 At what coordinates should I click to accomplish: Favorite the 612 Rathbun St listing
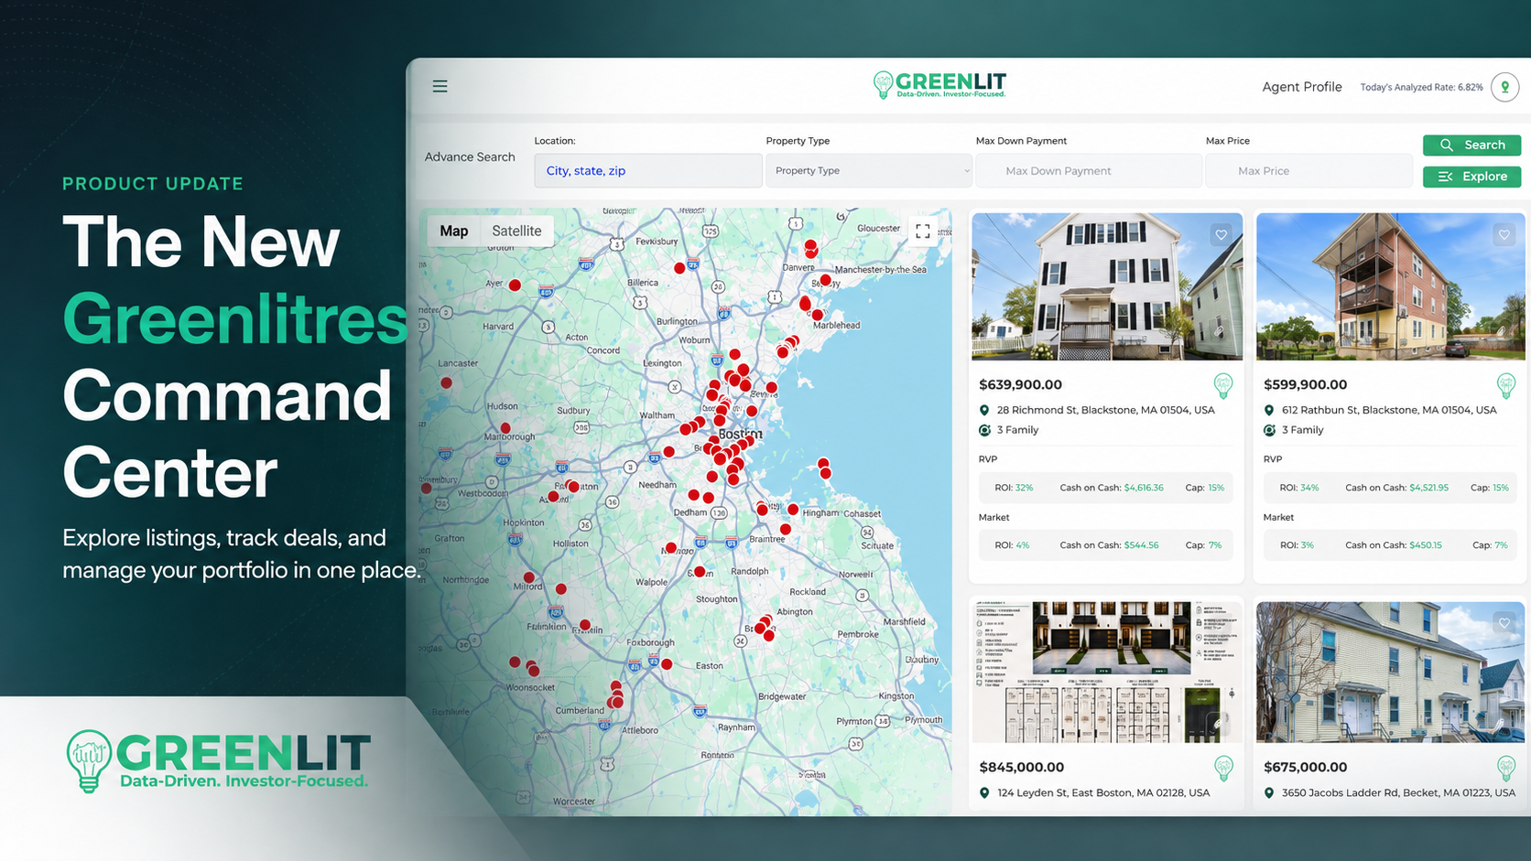coord(1504,235)
